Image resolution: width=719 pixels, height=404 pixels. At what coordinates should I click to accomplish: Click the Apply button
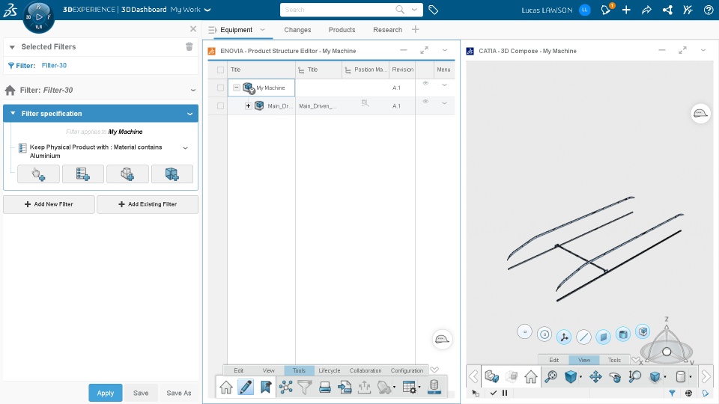(106, 393)
